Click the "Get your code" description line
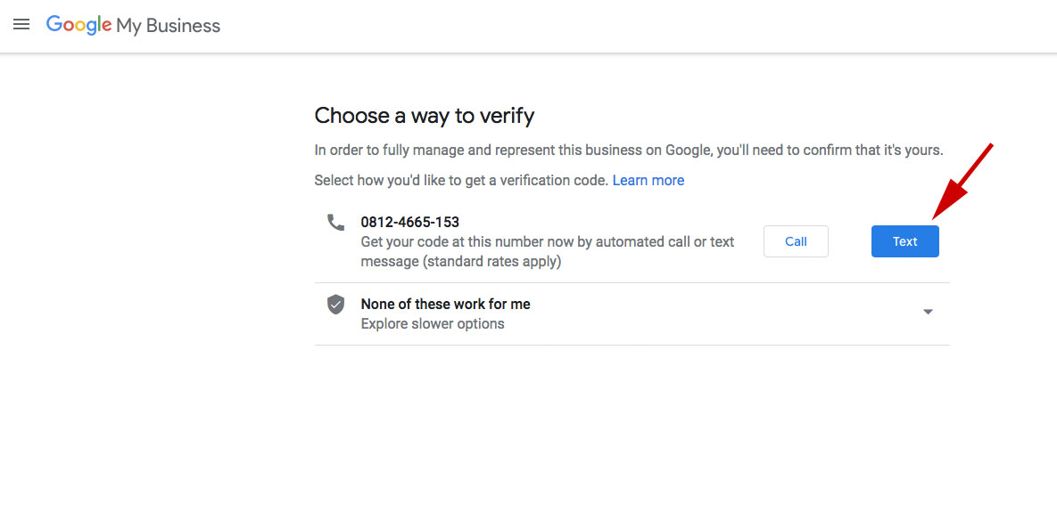This screenshot has width=1057, height=505. pyautogui.click(x=547, y=242)
